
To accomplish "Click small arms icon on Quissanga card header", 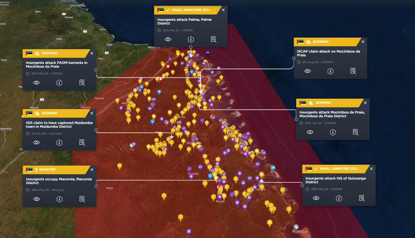I will coord(316,169).
